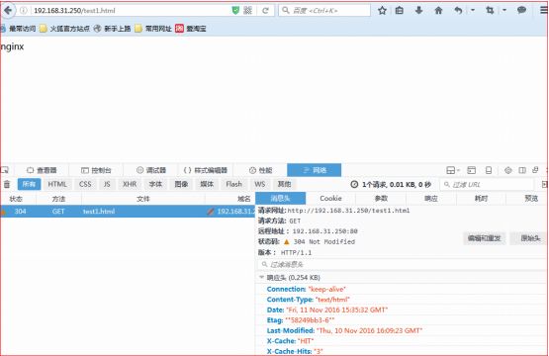Switch to the 参数 params tab
549x356 pixels.
pos(381,199)
